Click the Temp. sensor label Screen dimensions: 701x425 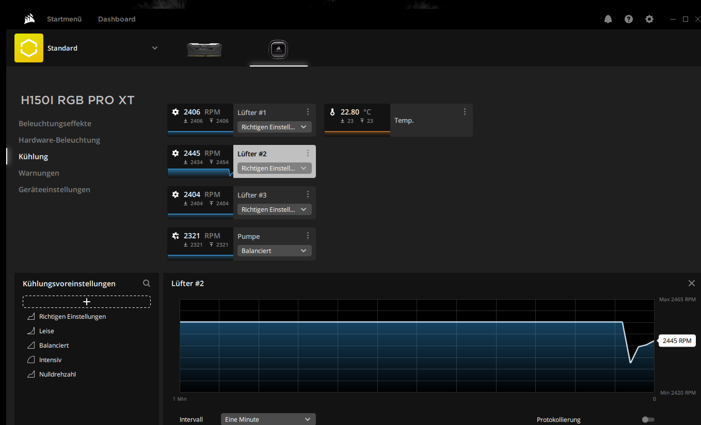[x=404, y=121]
